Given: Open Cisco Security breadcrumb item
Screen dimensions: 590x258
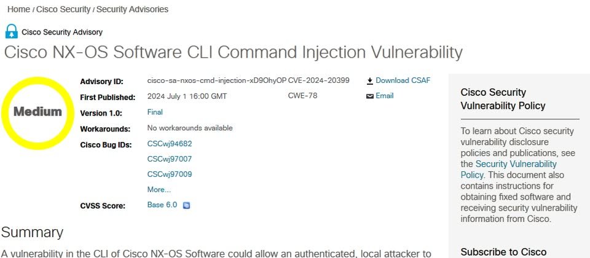Looking at the screenshot, I should point(63,9).
